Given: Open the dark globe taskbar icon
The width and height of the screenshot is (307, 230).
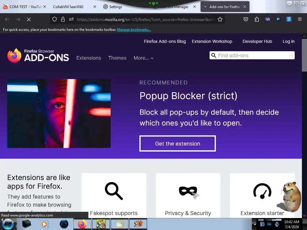Looking at the screenshot, I should pos(64,224).
